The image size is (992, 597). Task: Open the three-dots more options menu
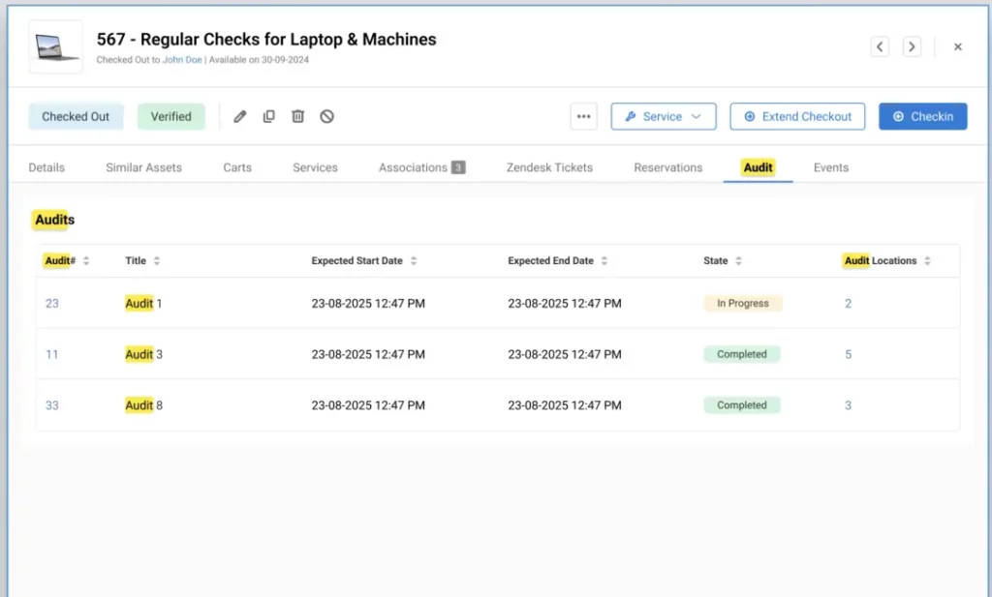pos(583,116)
